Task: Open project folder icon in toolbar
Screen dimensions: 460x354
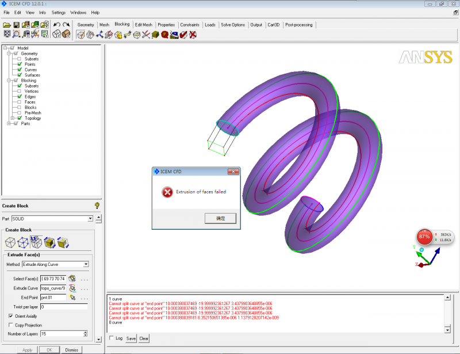Action: click(x=7, y=25)
